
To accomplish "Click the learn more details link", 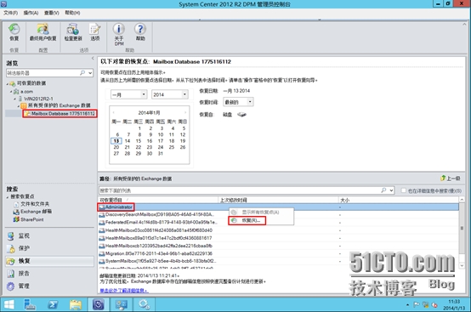I will click(x=124, y=291).
